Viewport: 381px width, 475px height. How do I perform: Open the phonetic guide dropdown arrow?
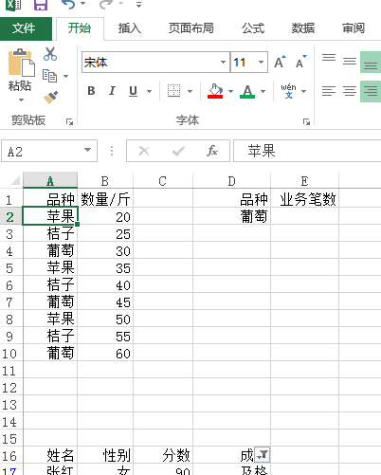[304, 91]
